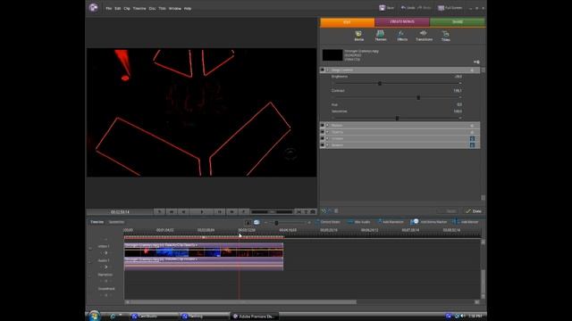This screenshot has width=572, height=321.
Task: Open the File menu
Action: click(109, 8)
